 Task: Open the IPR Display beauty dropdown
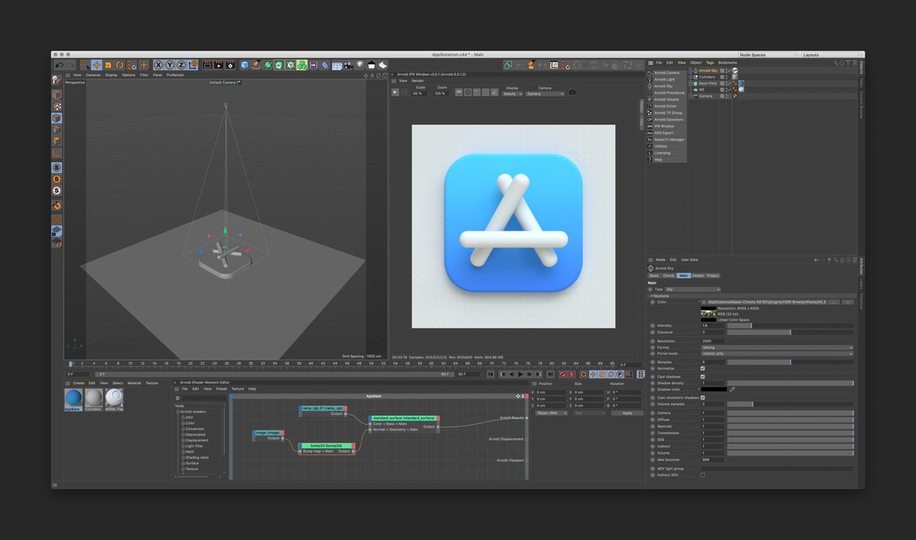(511, 93)
